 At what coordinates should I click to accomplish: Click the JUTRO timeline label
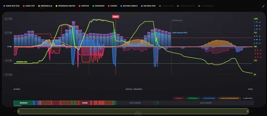[x=250, y=89]
